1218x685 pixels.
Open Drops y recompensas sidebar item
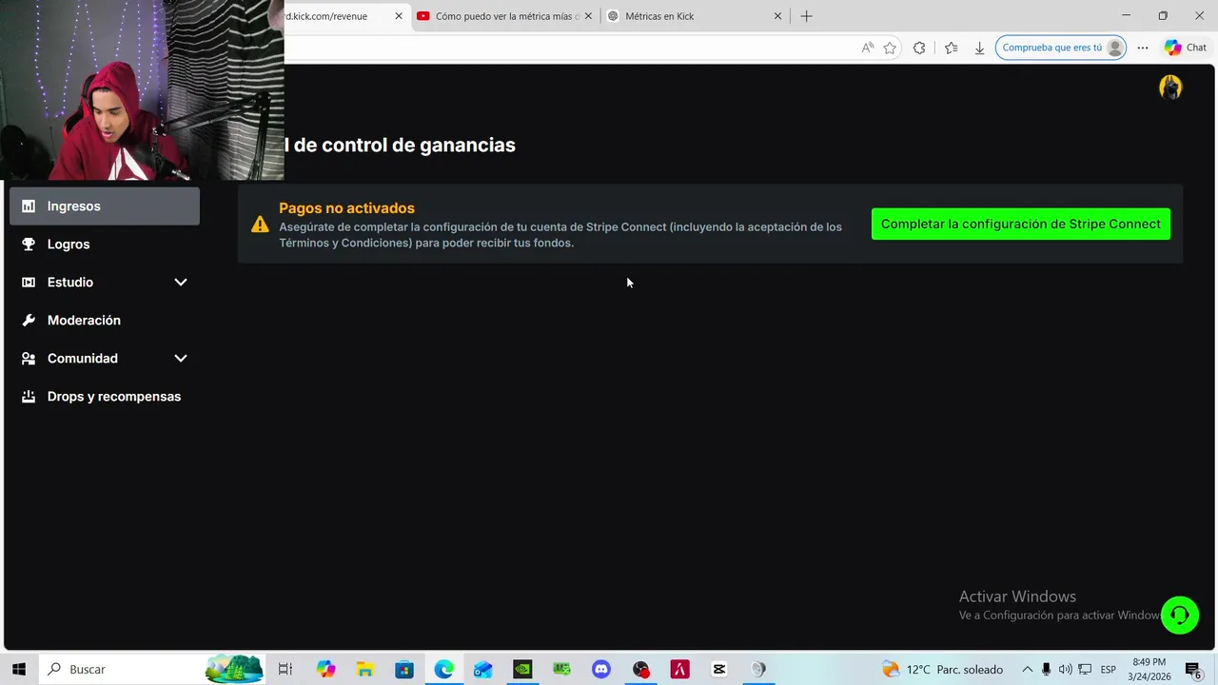pyautogui.click(x=105, y=396)
